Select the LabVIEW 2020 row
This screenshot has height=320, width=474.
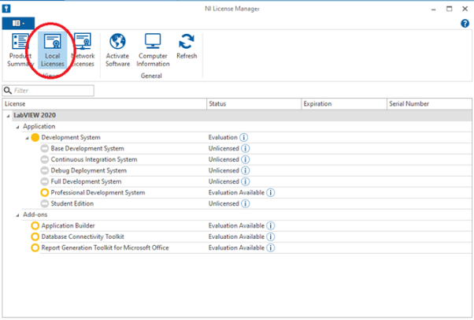242,115
